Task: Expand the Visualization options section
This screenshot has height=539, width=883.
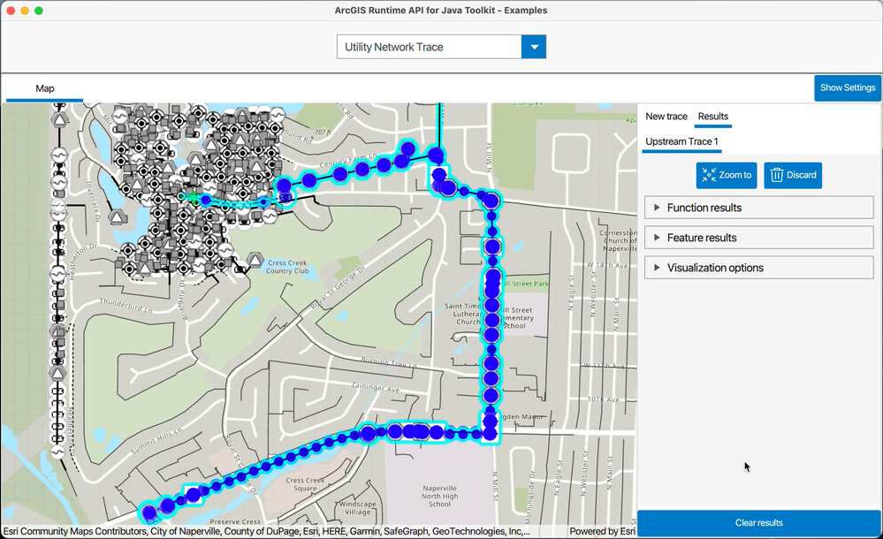Action: [x=758, y=268]
